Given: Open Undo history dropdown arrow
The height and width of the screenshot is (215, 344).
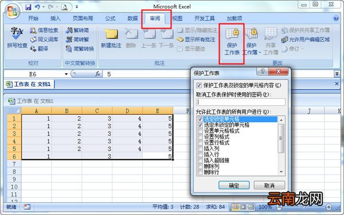Looking at the screenshot, I should click(44, 7).
